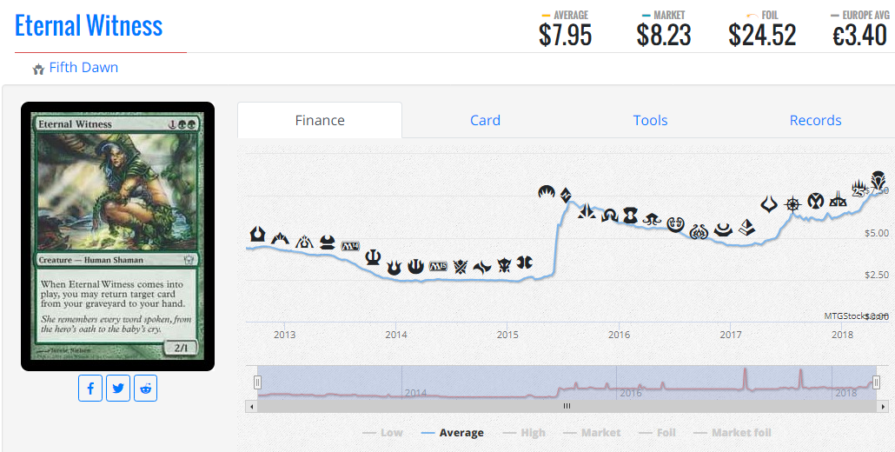Click the chart scrollbar right arrow
The width and height of the screenshot is (895, 452).
click(x=883, y=406)
